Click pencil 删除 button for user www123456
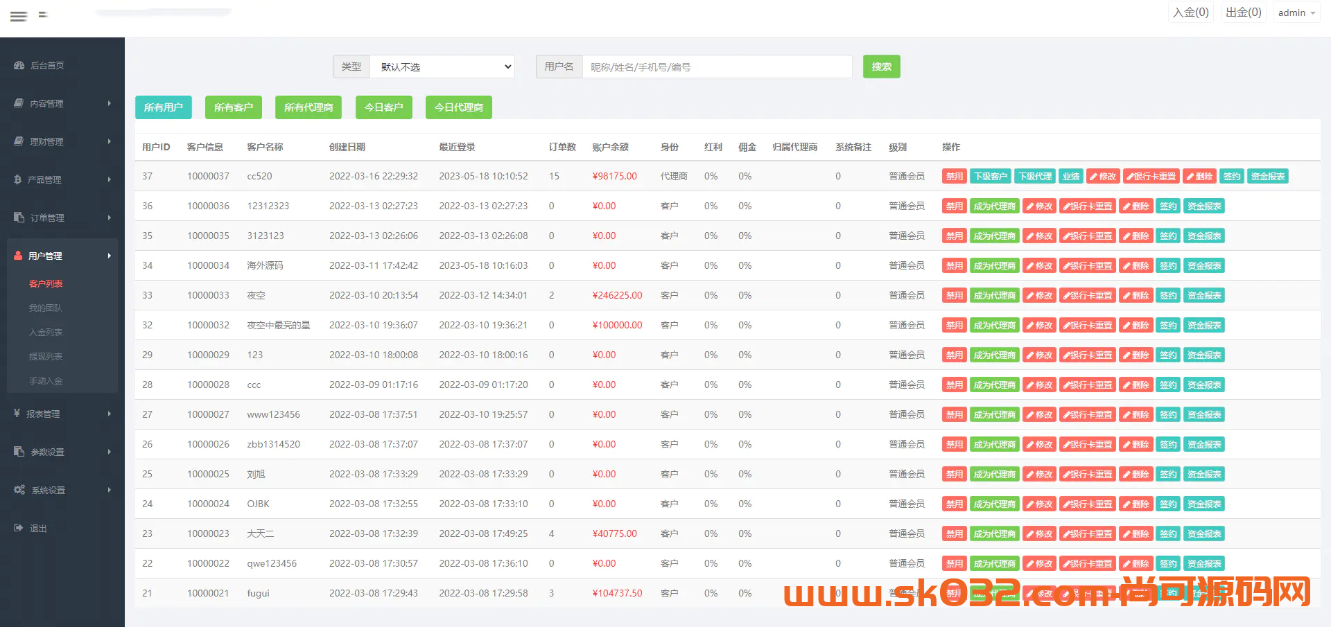The height and width of the screenshot is (627, 1331). (1136, 414)
